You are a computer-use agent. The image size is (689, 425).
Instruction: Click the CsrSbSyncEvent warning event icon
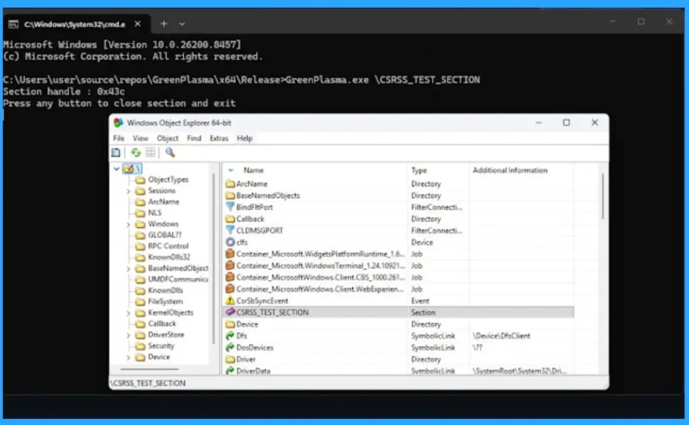230,301
